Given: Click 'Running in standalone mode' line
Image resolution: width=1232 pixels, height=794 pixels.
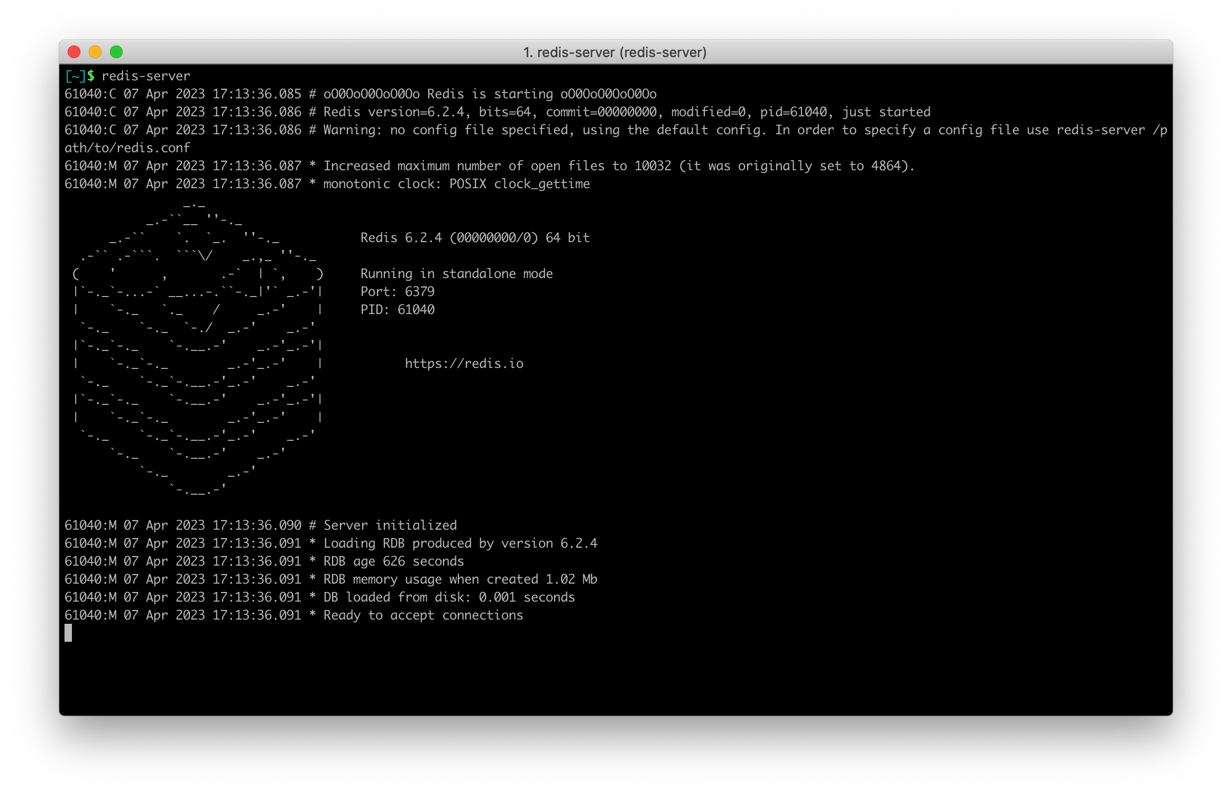Looking at the screenshot, I should coord(456,274).
